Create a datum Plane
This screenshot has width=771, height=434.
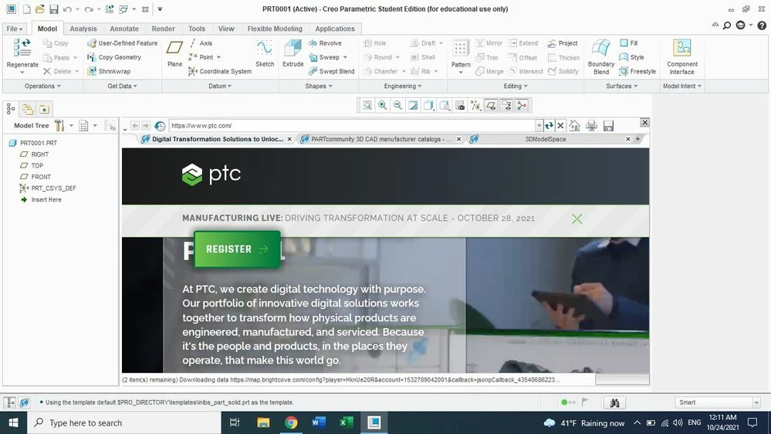[x=174, y=53]
